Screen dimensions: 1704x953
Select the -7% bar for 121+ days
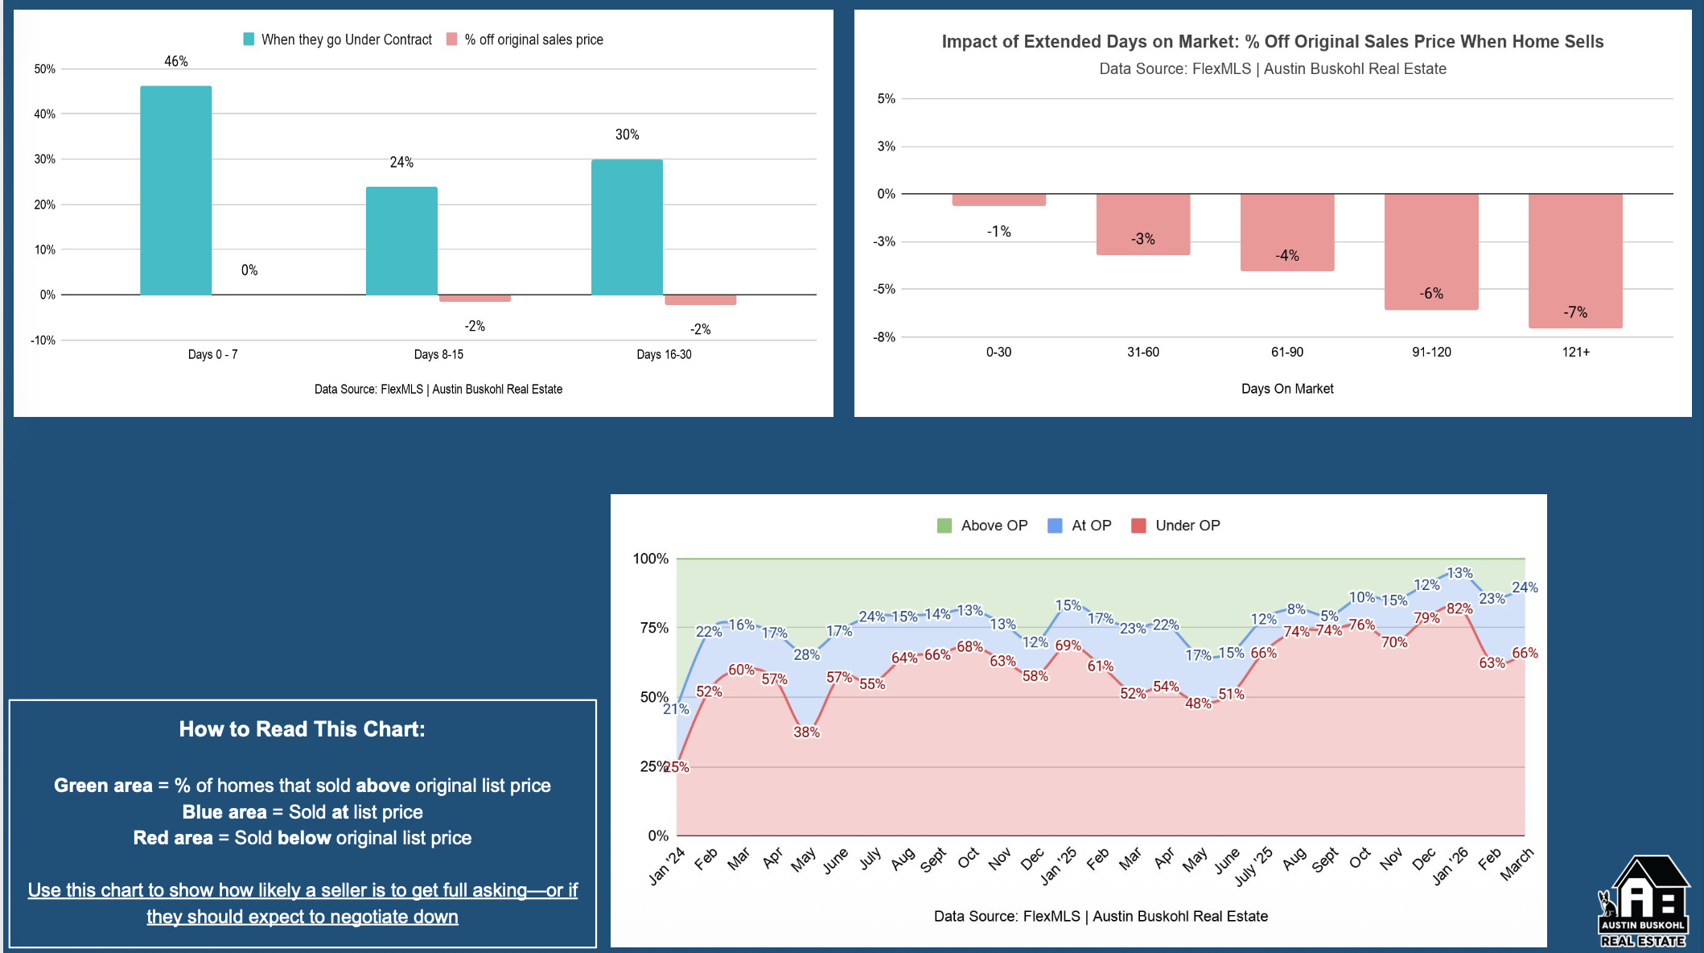tap(1574, 260)
